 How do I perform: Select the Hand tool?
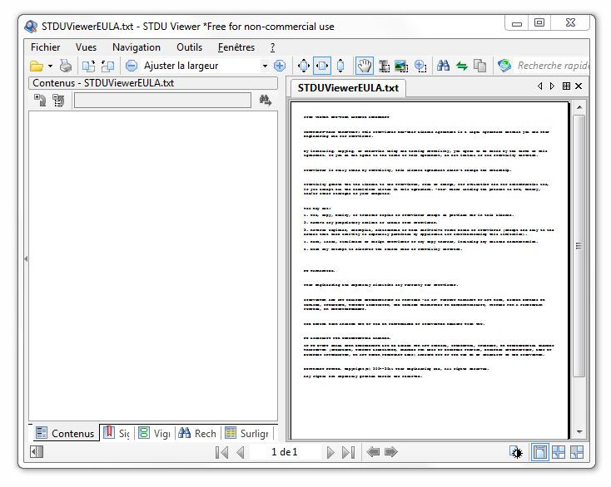365,66
